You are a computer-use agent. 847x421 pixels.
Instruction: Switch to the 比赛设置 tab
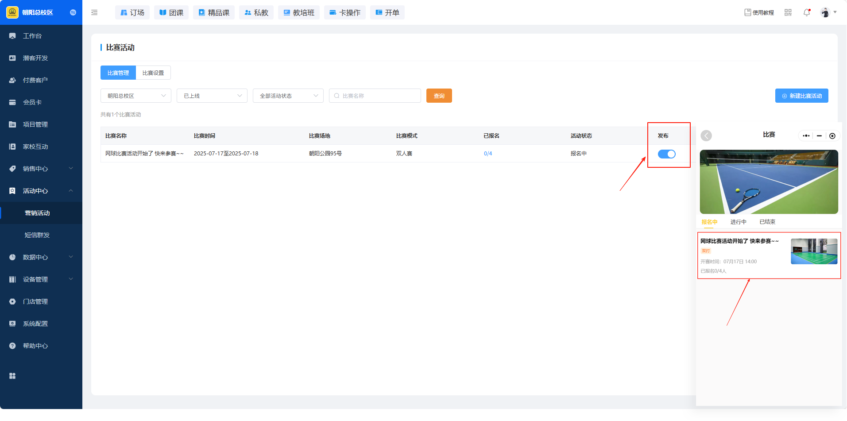click(153, 73)
